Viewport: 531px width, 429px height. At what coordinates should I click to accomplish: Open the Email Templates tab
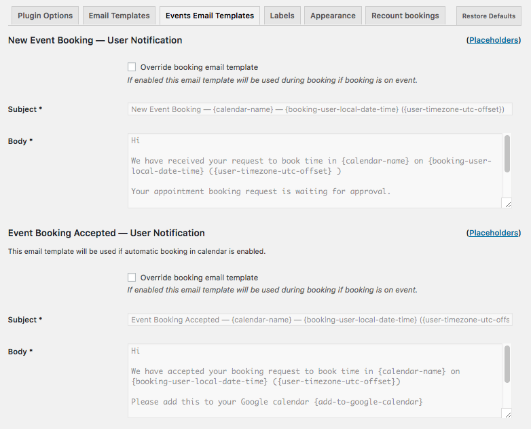point(119,16)
